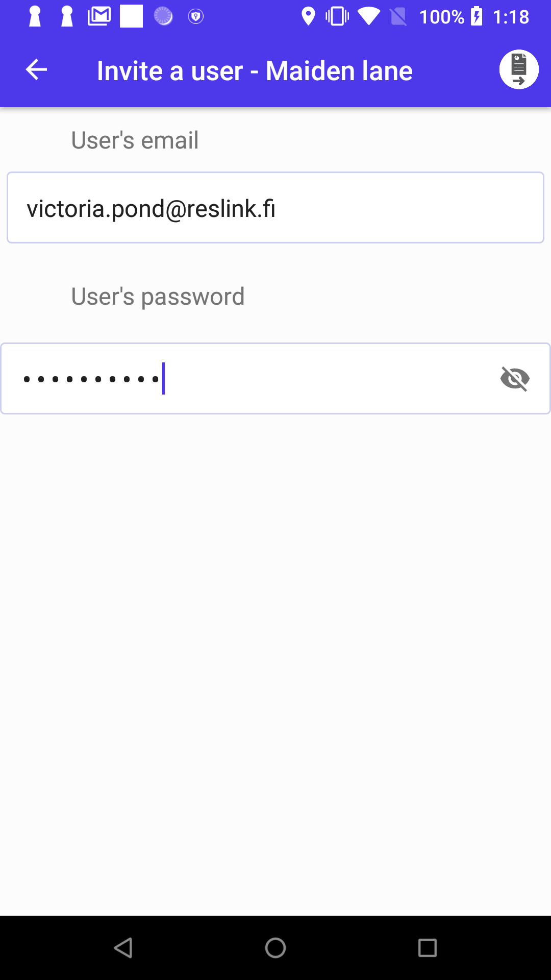The image size is (551, 980).
Task: Tap the "Invite a user - Maiden lane" title
Action: (255, 70)
